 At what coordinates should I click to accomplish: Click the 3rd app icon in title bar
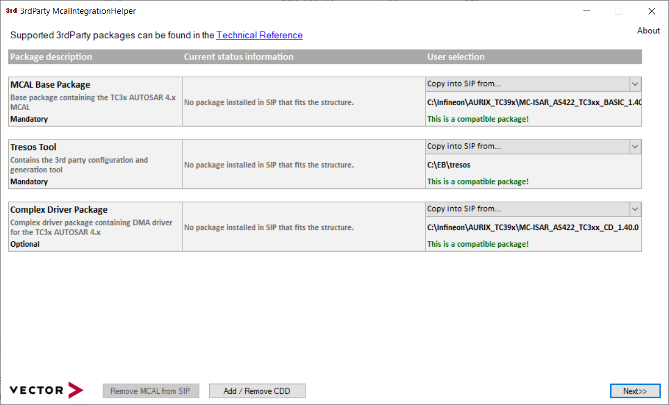(11, 11)
